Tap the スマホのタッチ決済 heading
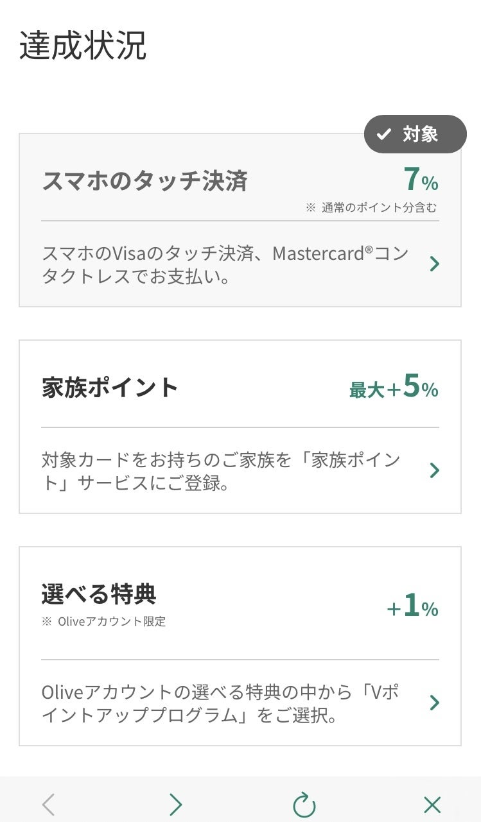The width and height of the screenshot is (481, 822). [x=144, y=180]
